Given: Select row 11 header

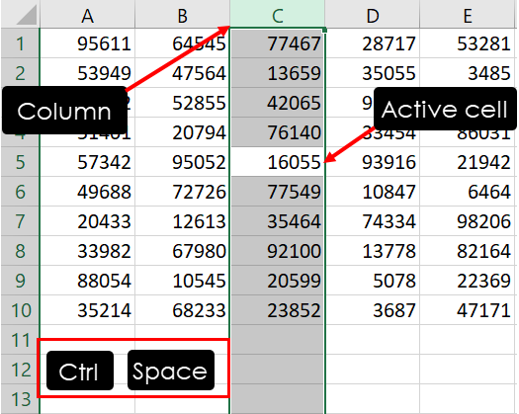Looking at the screenshot, I should click(20, 340).
